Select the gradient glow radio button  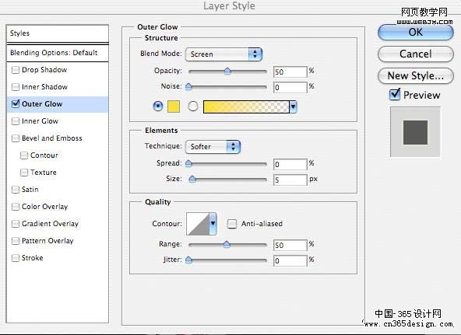(x=193, y=106)
